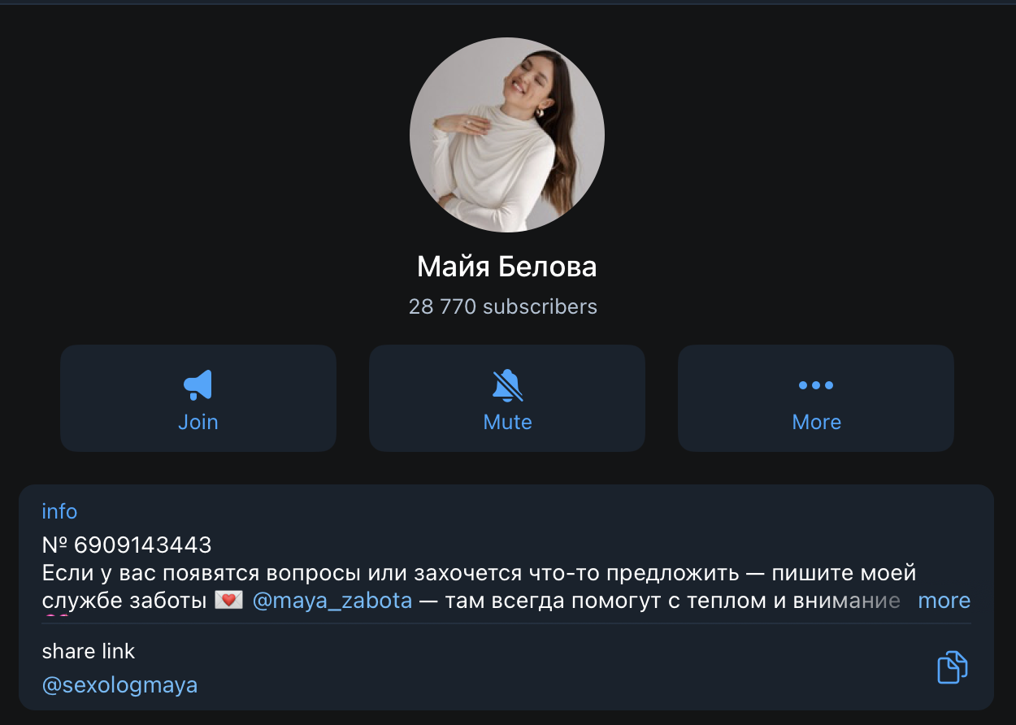Viewport: 1016px width, 725px height.
Task: Click the channel name Майя Белова
Action: tap(507, 267)
